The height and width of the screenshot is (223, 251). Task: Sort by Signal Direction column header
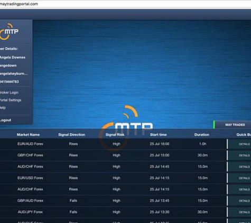click(x=72, y=135)
